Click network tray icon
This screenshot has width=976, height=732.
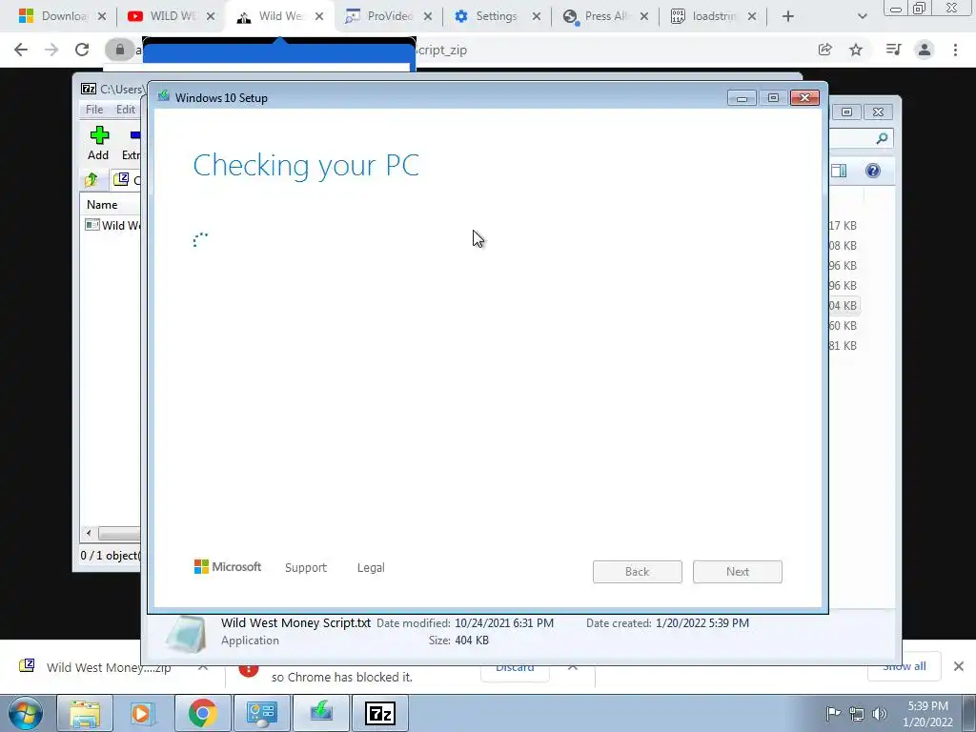857,713
